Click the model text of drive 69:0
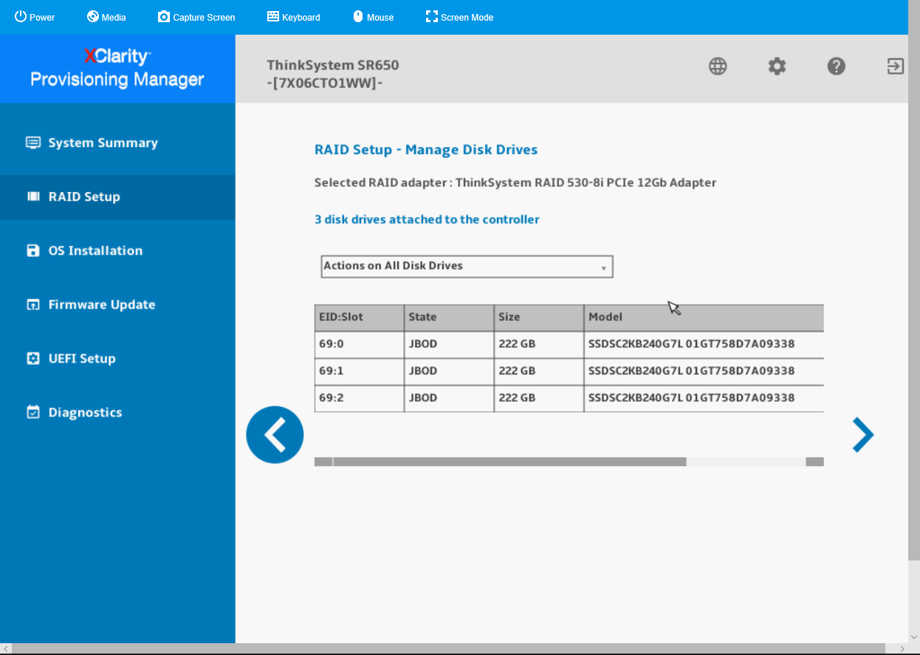The width and height of the screenshot is (920, 655). pyautogui.click(x=691, y=344)
